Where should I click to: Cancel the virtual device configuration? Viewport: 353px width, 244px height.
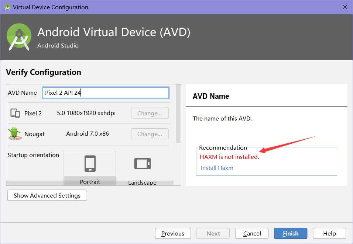[x=252, y=233]
